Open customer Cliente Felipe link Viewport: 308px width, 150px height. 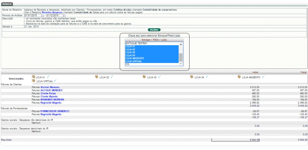[x=48, y=93]
